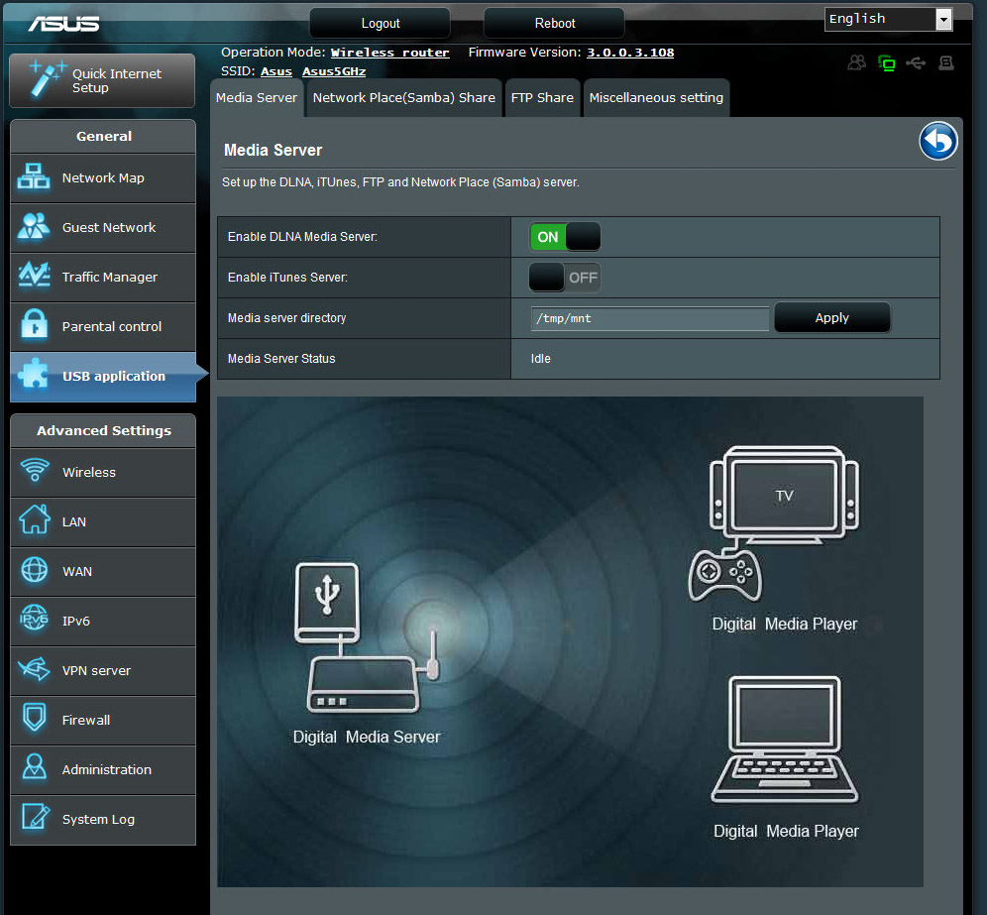This screenshot has width=987, height=915.
Task: Open the English language dropdown
Action: (888, 19)
